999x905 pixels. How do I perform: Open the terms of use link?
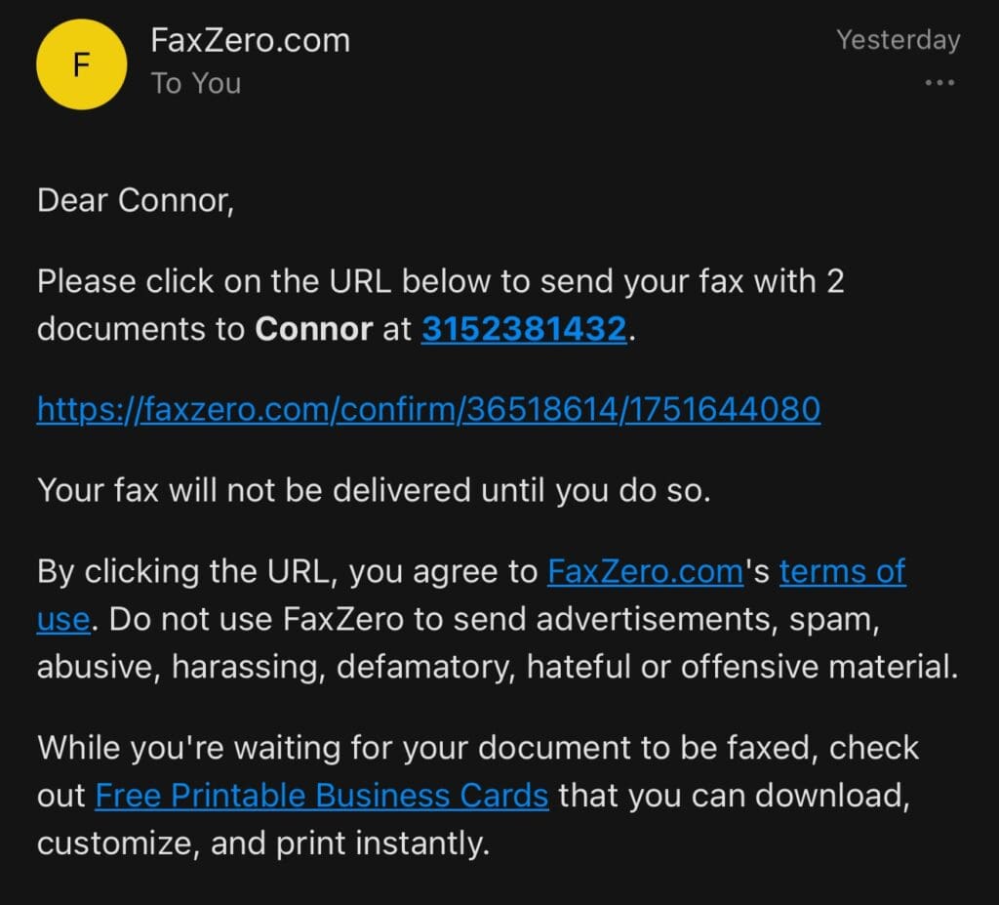(x=843, y=571)
